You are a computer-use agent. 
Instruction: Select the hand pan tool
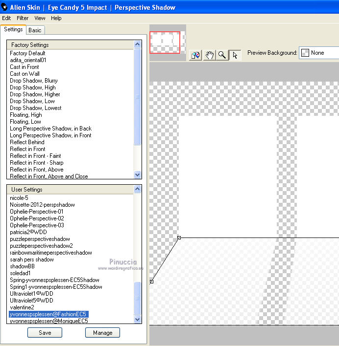209,55
